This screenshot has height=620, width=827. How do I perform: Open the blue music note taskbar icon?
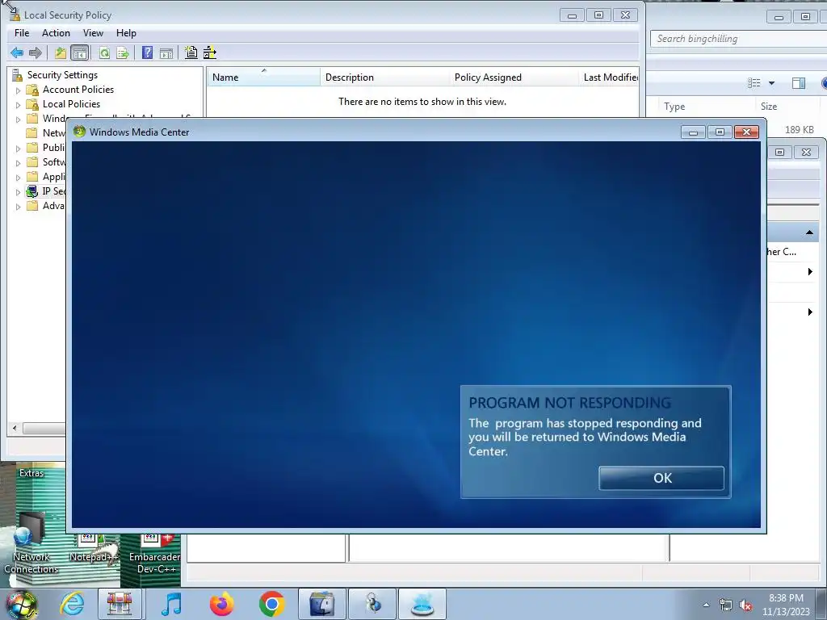tap(171, 604)
